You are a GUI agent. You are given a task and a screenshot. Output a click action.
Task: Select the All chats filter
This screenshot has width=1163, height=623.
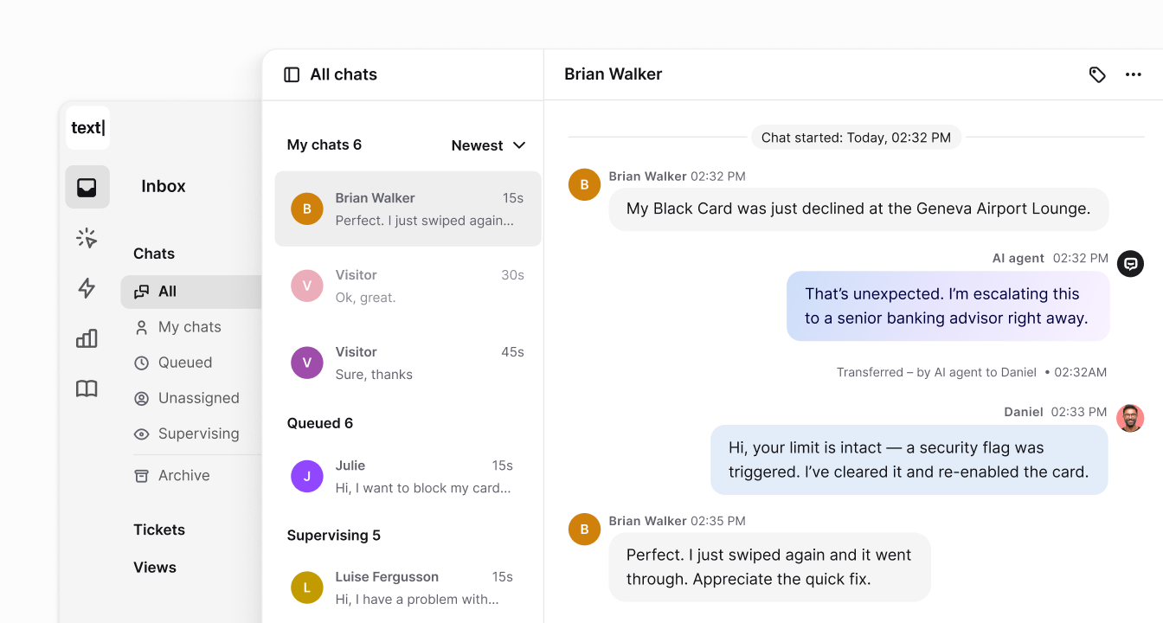[168, 292]
